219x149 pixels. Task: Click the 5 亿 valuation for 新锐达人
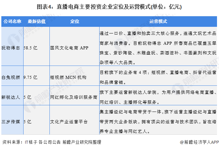(27, 97)
